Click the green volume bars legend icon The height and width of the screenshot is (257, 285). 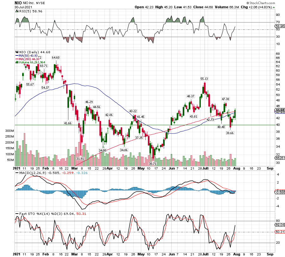coord(16,62)
